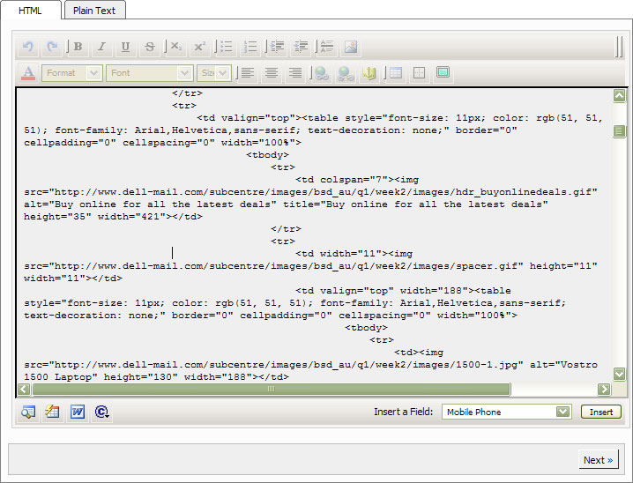
Task: Click the 'td width="11"' code line
Action: 354,254
